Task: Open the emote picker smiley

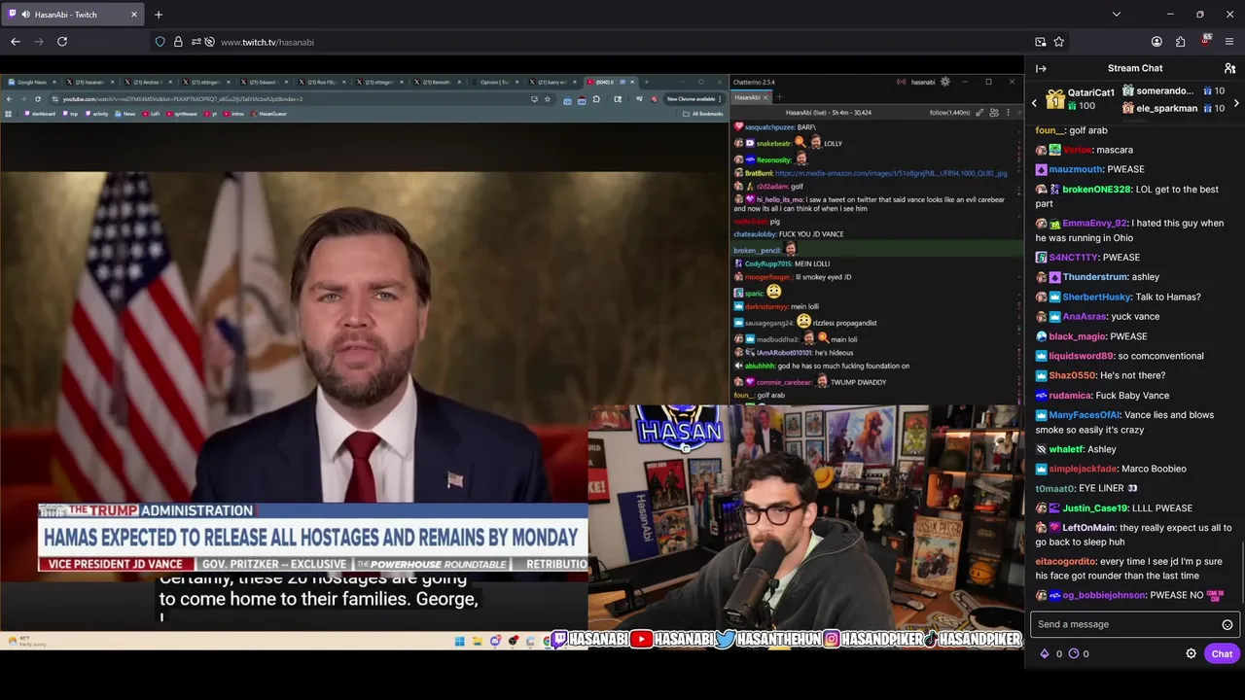Action: (x=1227, y=624)
